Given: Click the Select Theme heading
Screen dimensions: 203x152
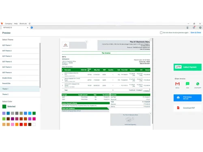Looking at the screenshot, I should 8,40.
